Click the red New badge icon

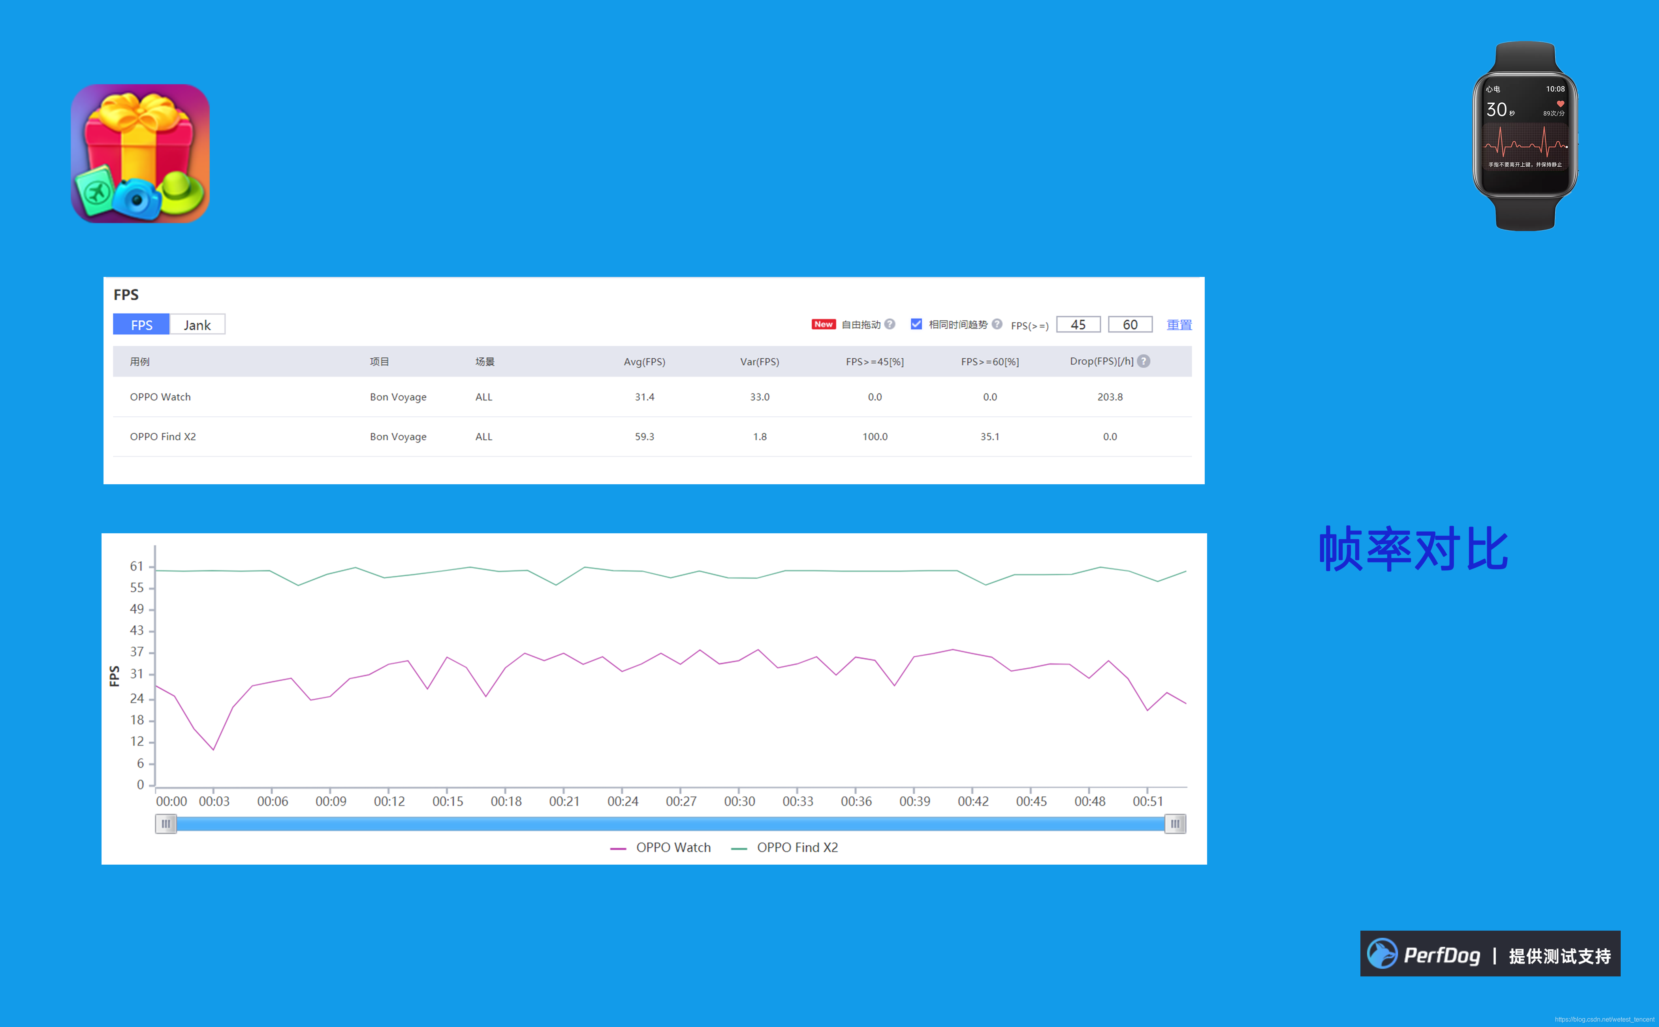point(823,324)
